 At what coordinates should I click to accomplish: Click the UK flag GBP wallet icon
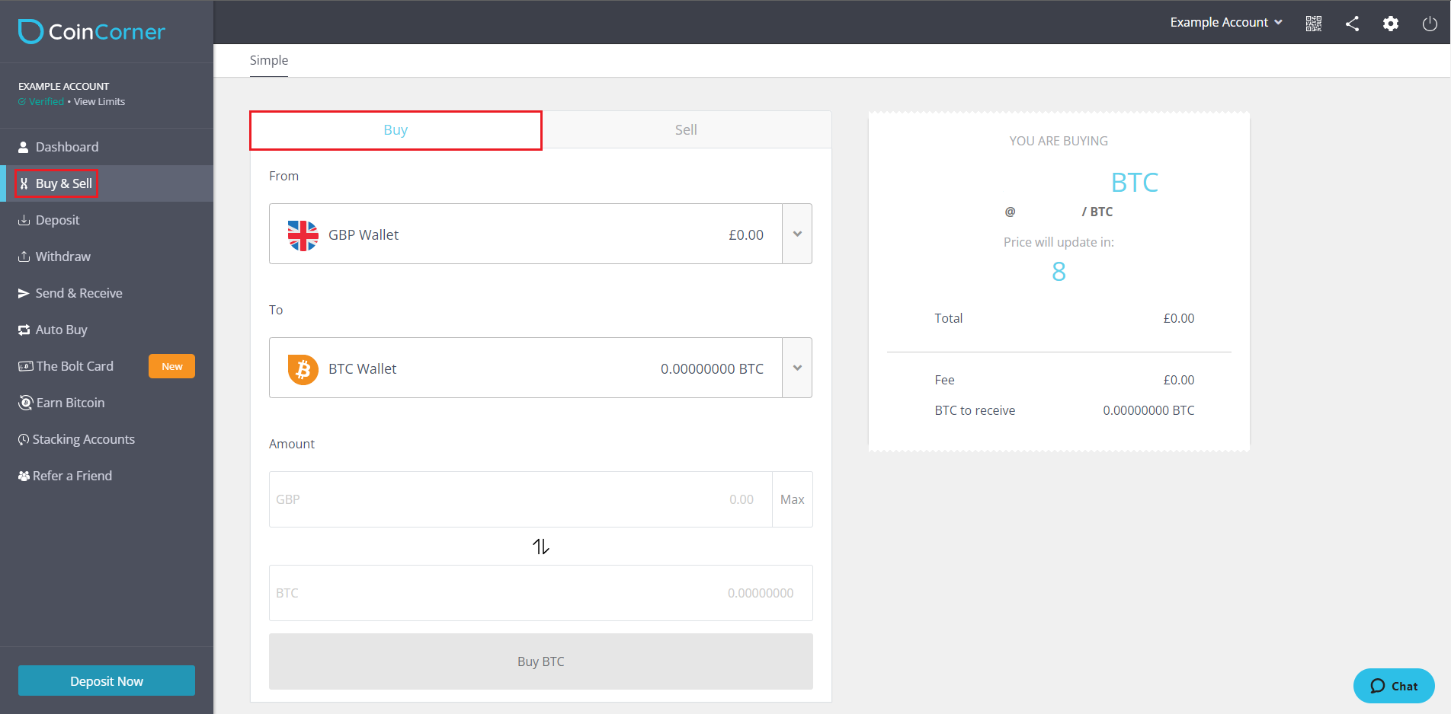click(x=303, y=235)
